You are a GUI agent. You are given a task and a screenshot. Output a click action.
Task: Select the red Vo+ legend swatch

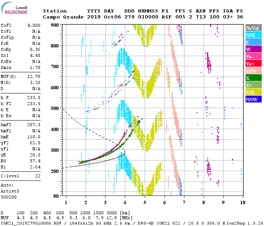click(x=253, y=64)
